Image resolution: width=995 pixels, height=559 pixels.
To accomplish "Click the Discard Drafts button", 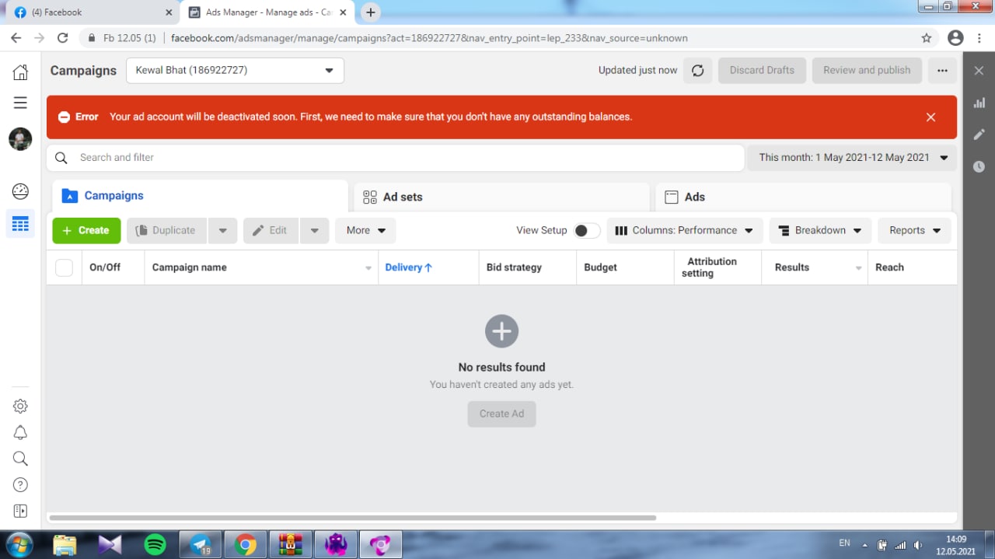I will coord(762,71).
